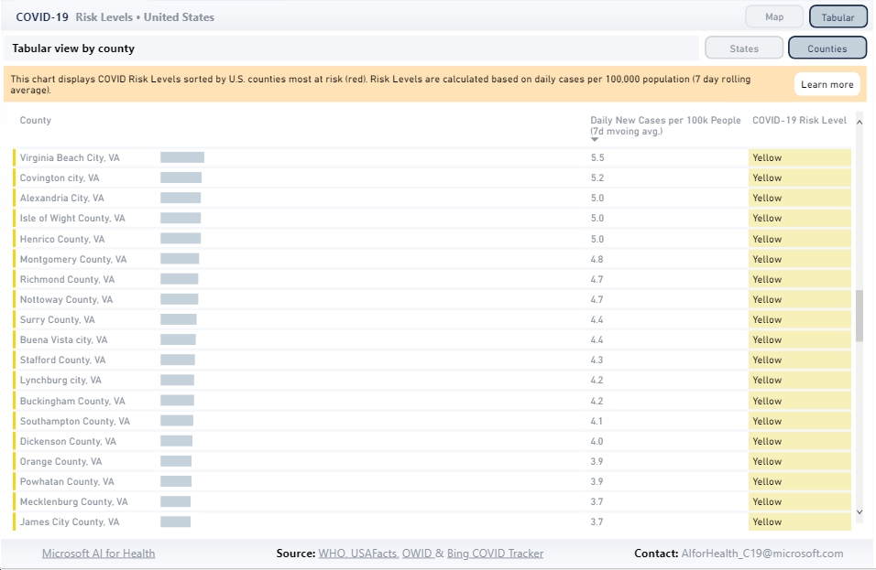Select James City County, VA
Viewport: 876px width, 570px height.
tap(432, 522)
